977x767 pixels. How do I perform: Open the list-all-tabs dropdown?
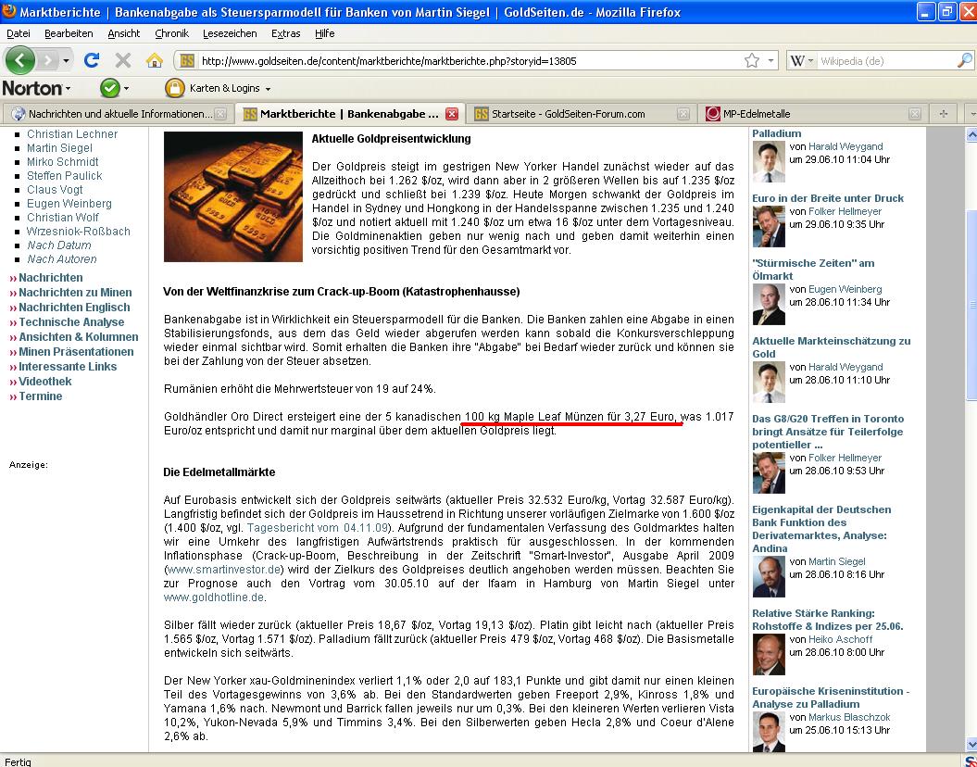click(x=971, y=113)
